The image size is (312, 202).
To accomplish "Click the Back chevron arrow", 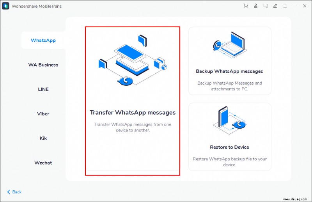I will coord(9,192).
